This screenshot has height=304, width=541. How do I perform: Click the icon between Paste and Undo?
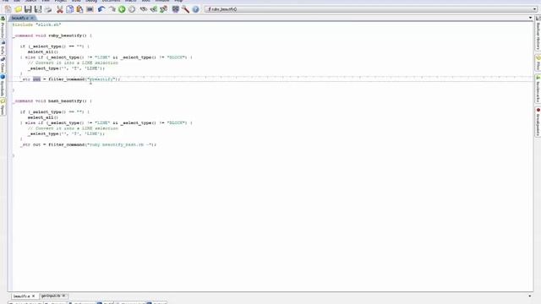[x=90, y=9]
